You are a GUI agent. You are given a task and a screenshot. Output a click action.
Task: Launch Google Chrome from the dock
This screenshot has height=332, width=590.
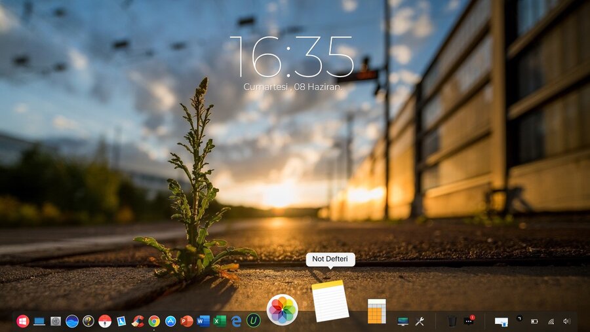[x=154, y=321]
